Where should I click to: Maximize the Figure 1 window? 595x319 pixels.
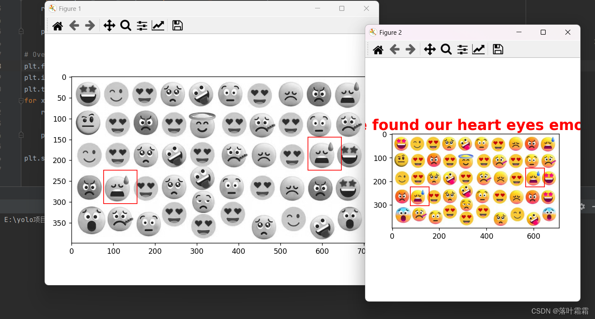[342, 8]
